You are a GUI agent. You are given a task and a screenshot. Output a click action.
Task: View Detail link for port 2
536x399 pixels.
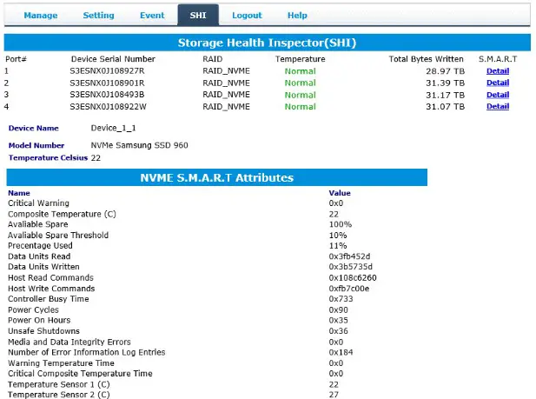(497, 83)
